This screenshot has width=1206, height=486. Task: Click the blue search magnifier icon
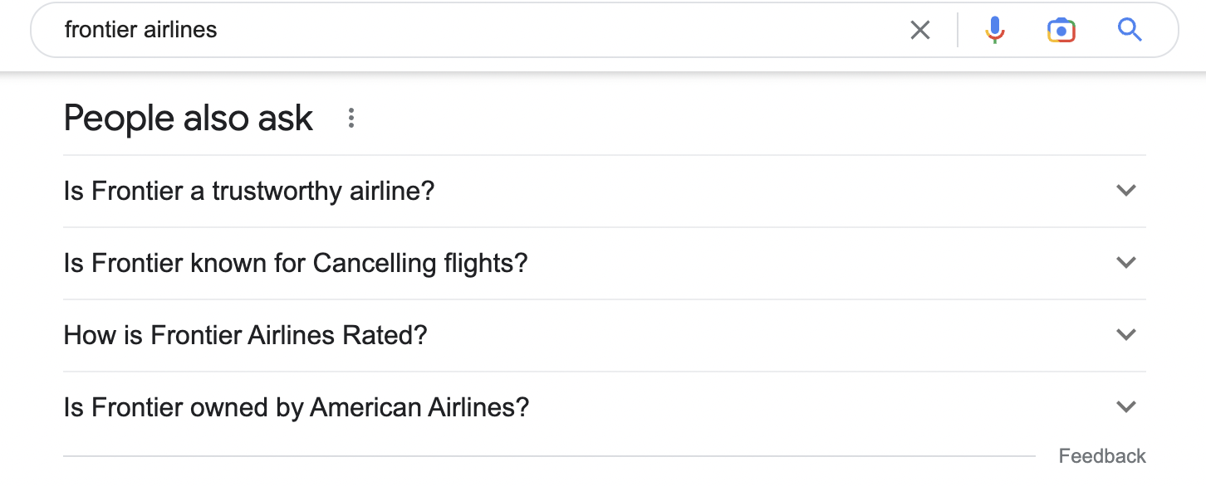pyautogui.click(x=1130, y=29)
